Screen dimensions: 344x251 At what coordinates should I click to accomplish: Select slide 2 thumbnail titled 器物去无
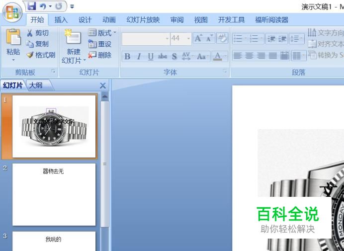tap(54, 194)
